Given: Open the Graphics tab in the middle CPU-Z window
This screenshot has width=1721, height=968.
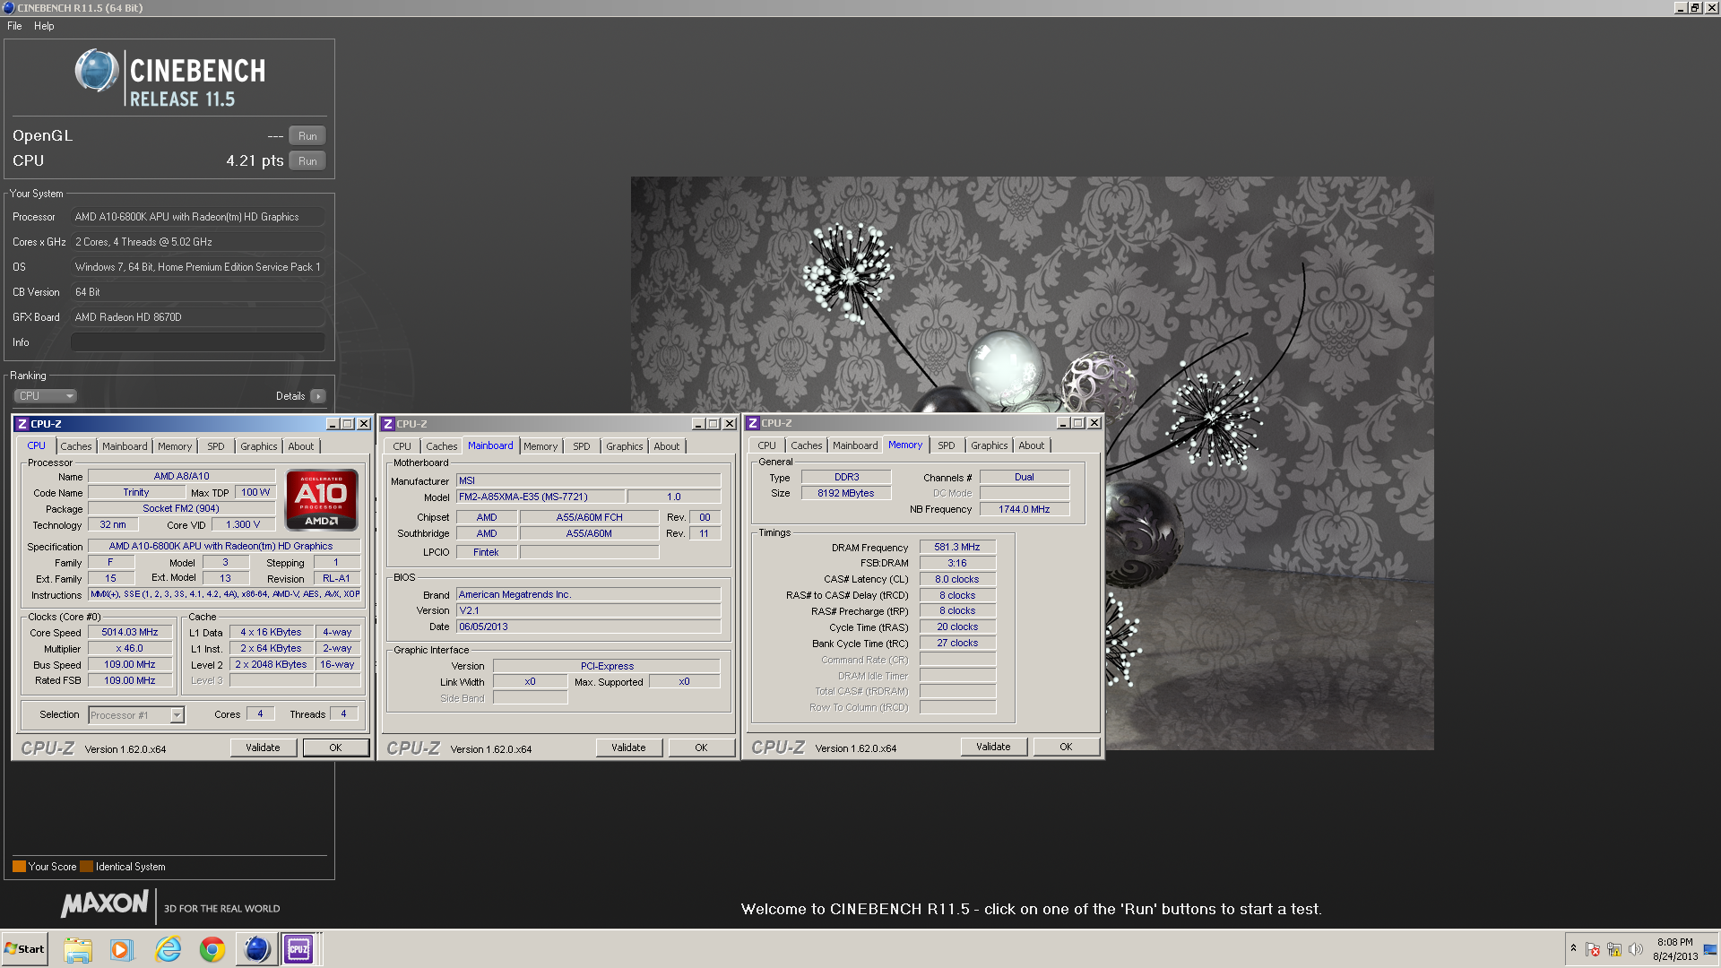Looking at the screenshot, I should click(625, 446).
